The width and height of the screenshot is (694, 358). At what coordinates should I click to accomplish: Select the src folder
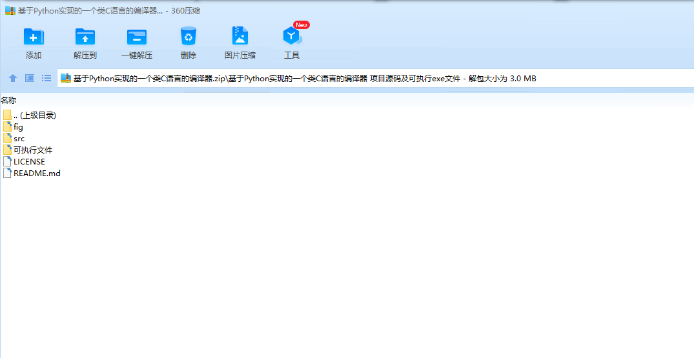tap(14, 138)
